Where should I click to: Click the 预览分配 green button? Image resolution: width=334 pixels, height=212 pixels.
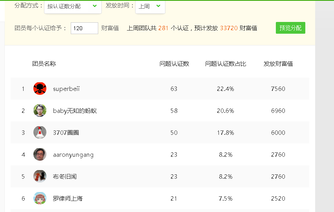click(290, 28)
